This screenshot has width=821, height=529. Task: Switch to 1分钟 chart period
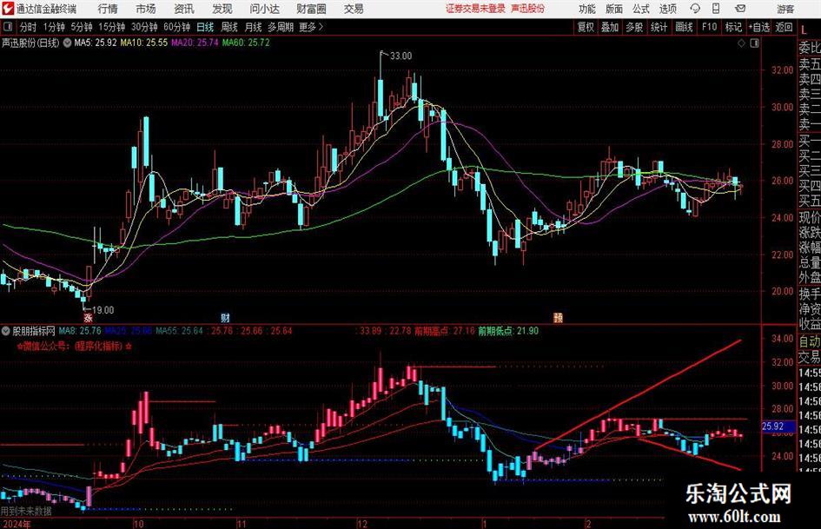[x=53, y=27]
